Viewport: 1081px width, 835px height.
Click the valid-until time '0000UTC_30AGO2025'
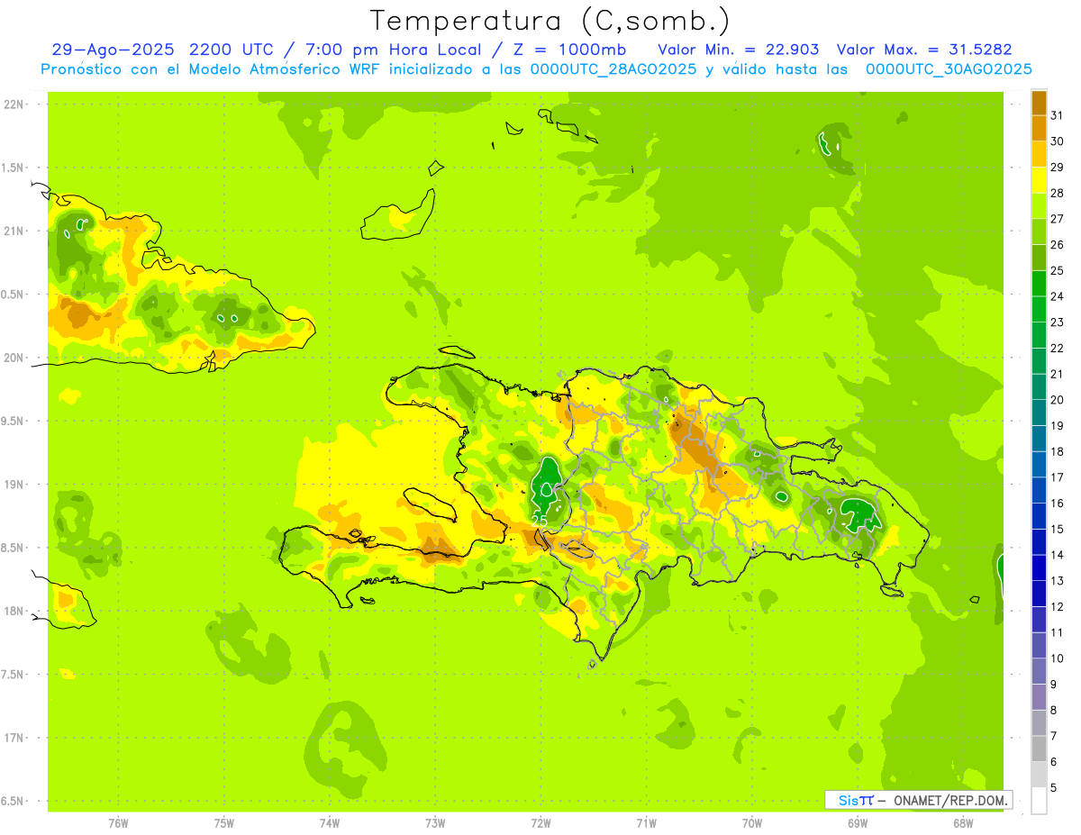pos(949,68)
